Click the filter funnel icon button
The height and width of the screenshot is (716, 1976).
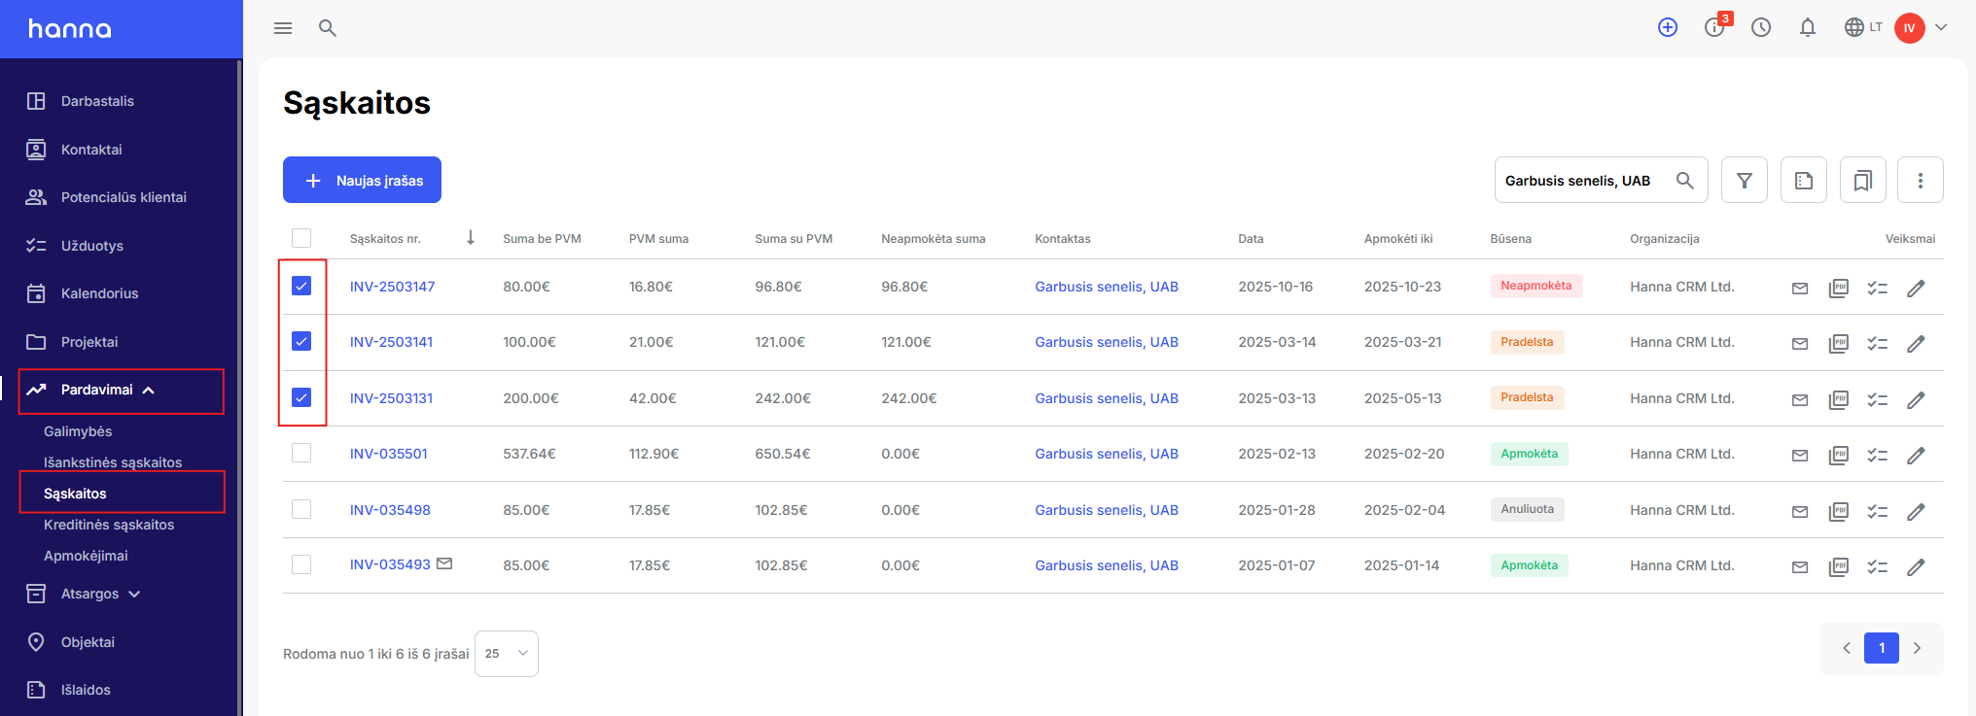coord(1745,180)
